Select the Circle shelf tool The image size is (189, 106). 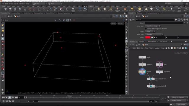[x=39, y=9]
